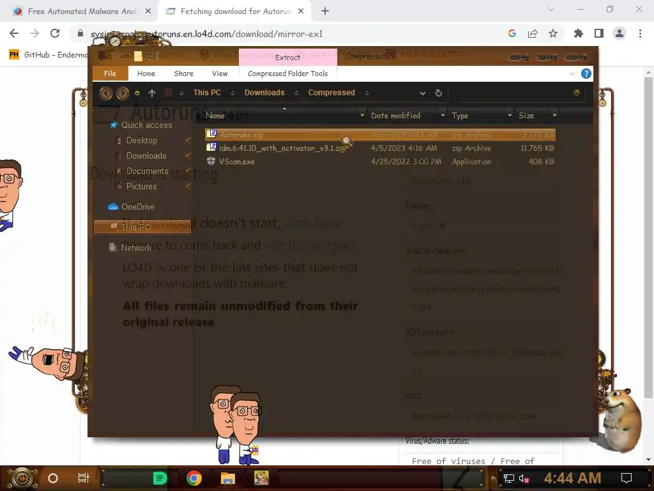Bookmark this page with the star icon

pos(553,33)
